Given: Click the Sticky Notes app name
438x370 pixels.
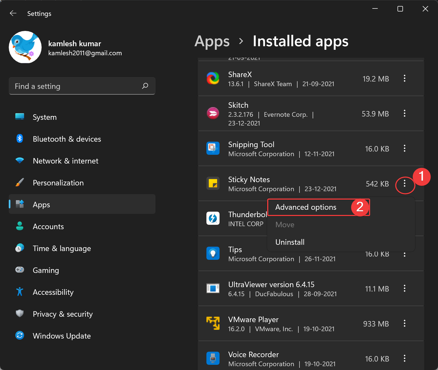Looking at the screenshot, I should click(249, 179).
